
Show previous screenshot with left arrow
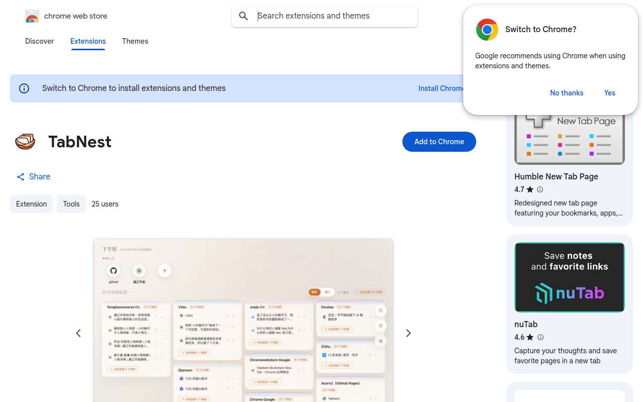[x=78, y=333]
